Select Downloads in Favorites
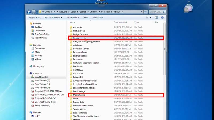This screenshot has height=120, width=214. 40,31
